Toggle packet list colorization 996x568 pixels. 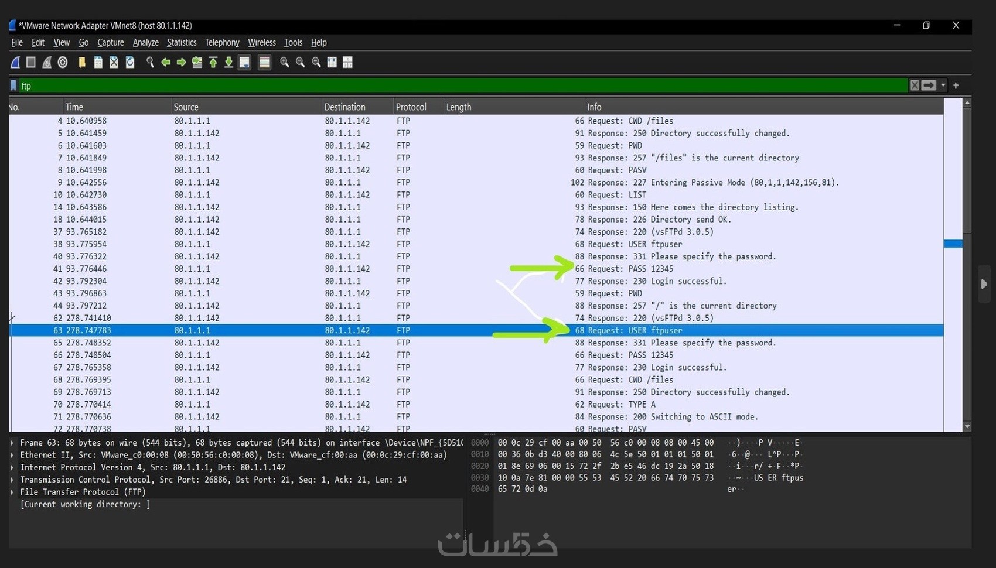265,62
